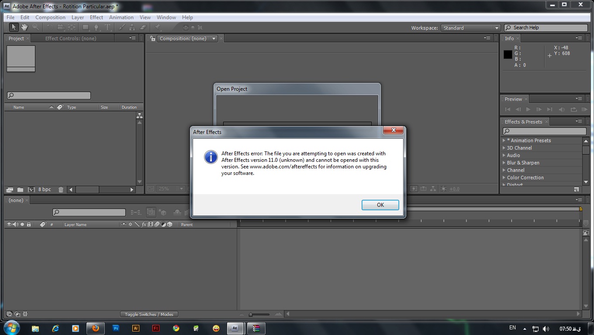The height and width of the screenshot is (335, 594).
Task: Select the Selection arrow tool
Action: tap(14, 27)
